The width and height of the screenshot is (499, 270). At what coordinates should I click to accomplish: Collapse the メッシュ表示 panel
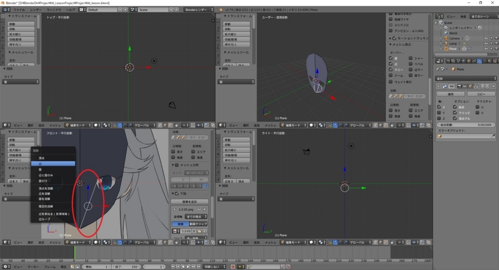tap(390, 45)
